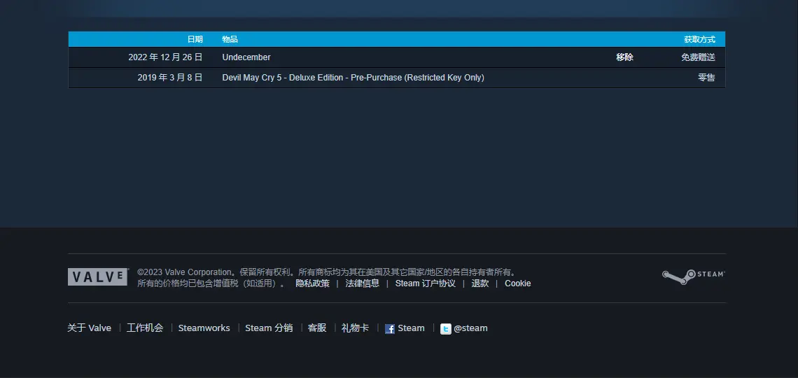Open the Cookie link
Viewport: 798px width, 378px height.
[517, 283]
